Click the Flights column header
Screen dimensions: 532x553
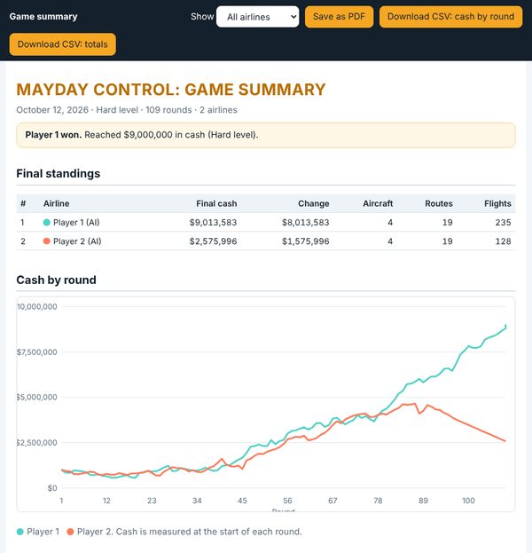tap(497, 203)
